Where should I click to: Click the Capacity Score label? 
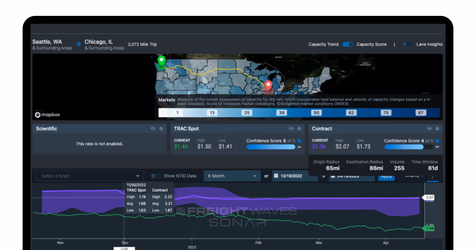point(371,44)
